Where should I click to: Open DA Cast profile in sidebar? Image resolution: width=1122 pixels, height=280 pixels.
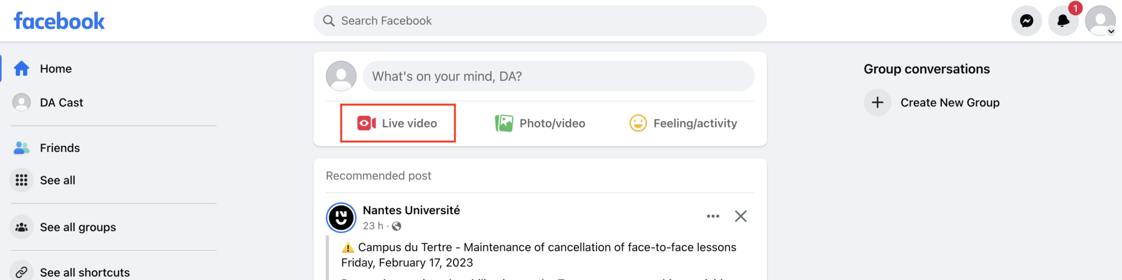pos(61,102)
